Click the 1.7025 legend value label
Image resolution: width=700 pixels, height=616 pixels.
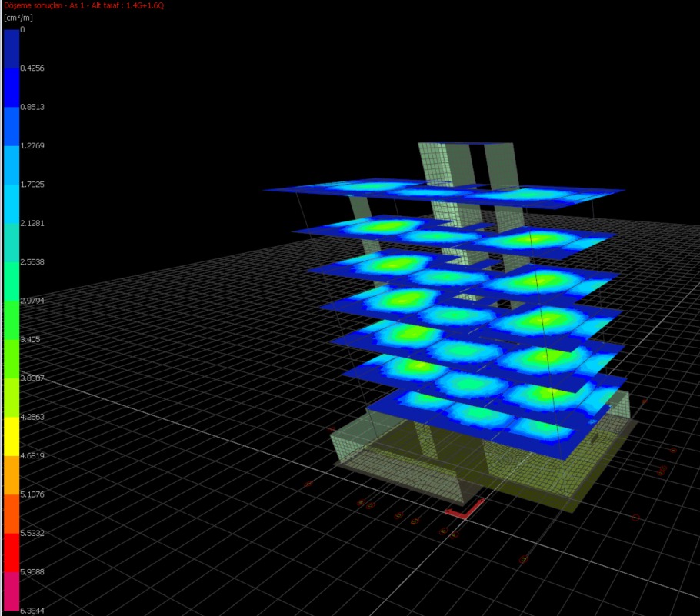coord(33,185)
